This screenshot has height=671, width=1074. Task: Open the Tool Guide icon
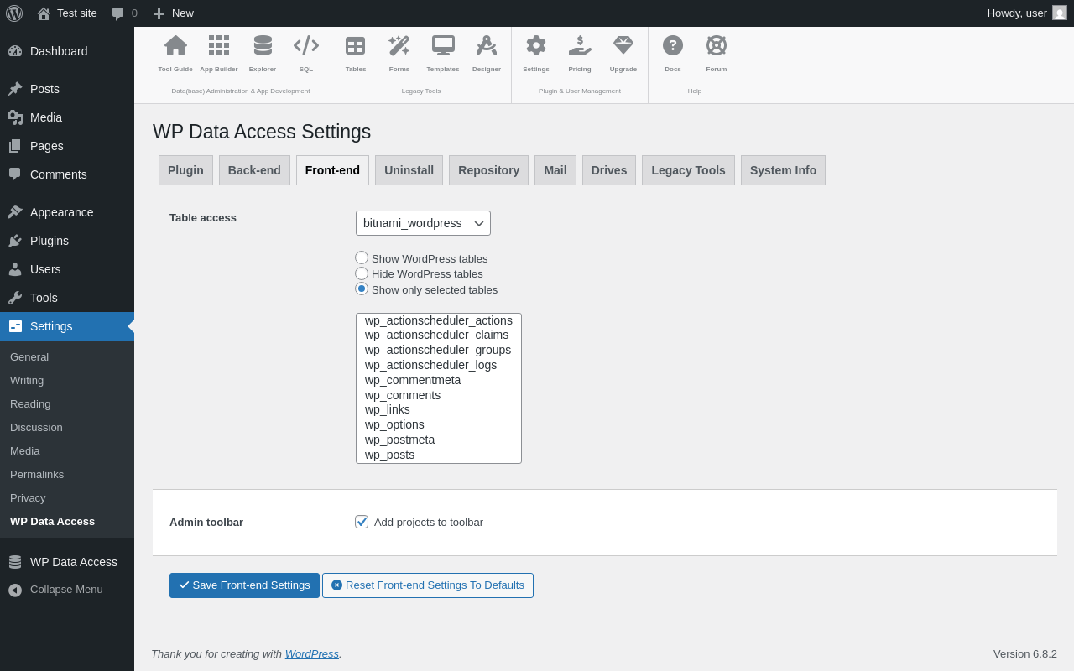(175, 45)
